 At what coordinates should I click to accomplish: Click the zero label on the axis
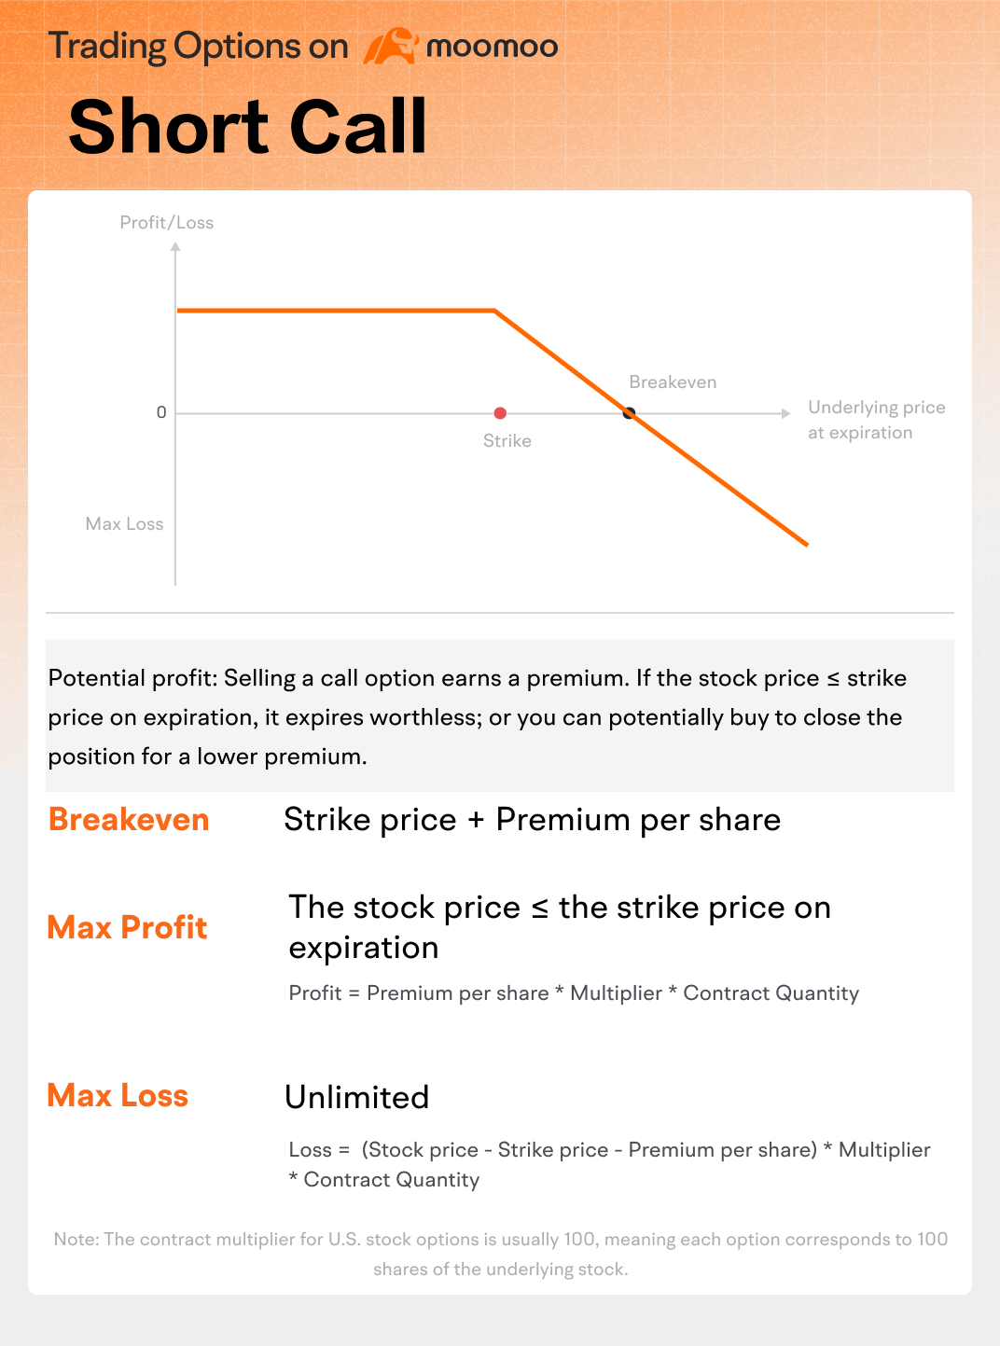[161, 412]
